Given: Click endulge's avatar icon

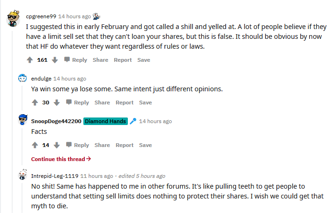Looking at the screenshot, I should point(22,79).
